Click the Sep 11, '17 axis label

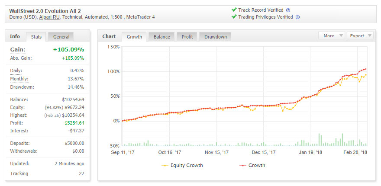123,153
